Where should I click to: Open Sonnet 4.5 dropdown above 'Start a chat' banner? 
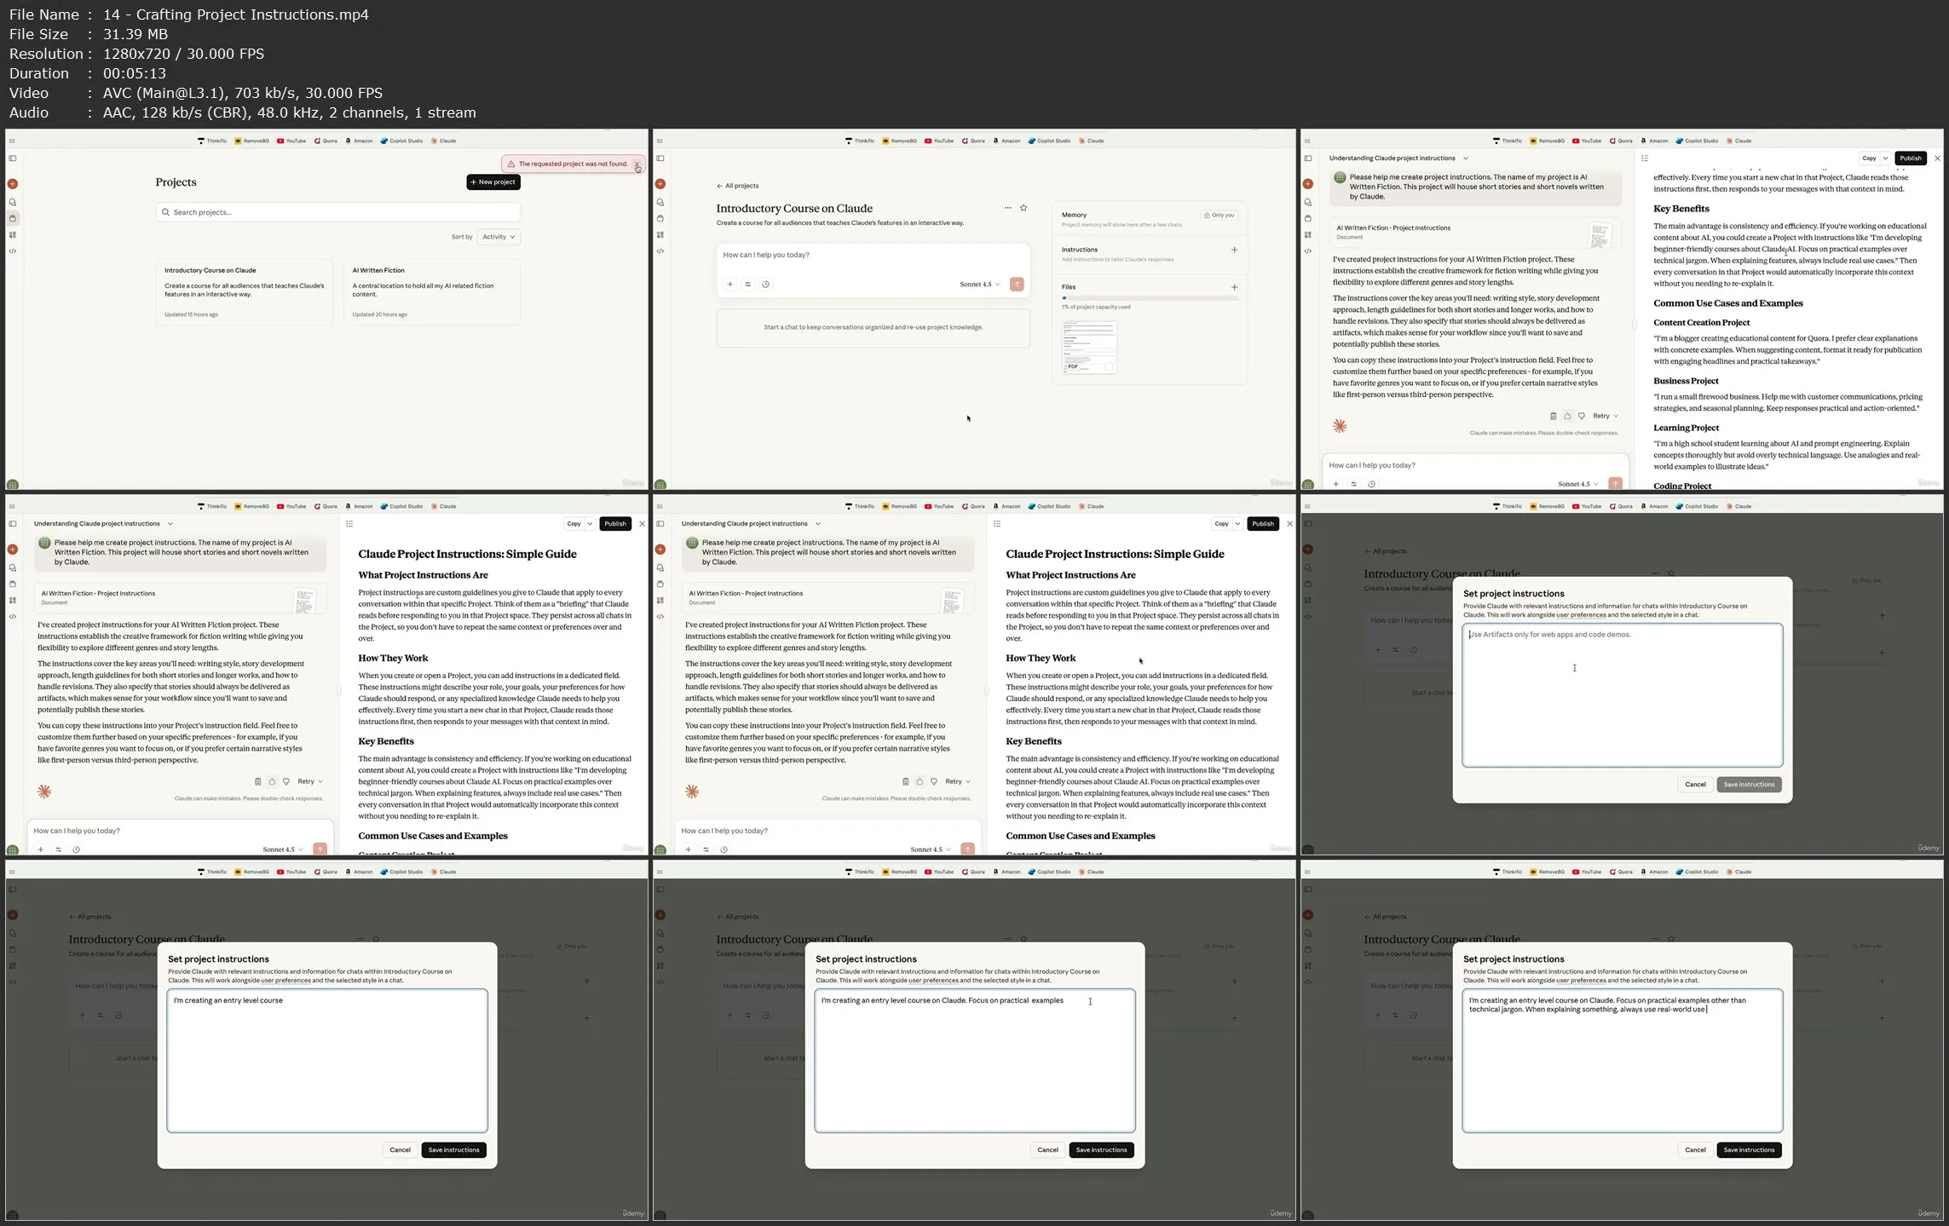point(979,285)
